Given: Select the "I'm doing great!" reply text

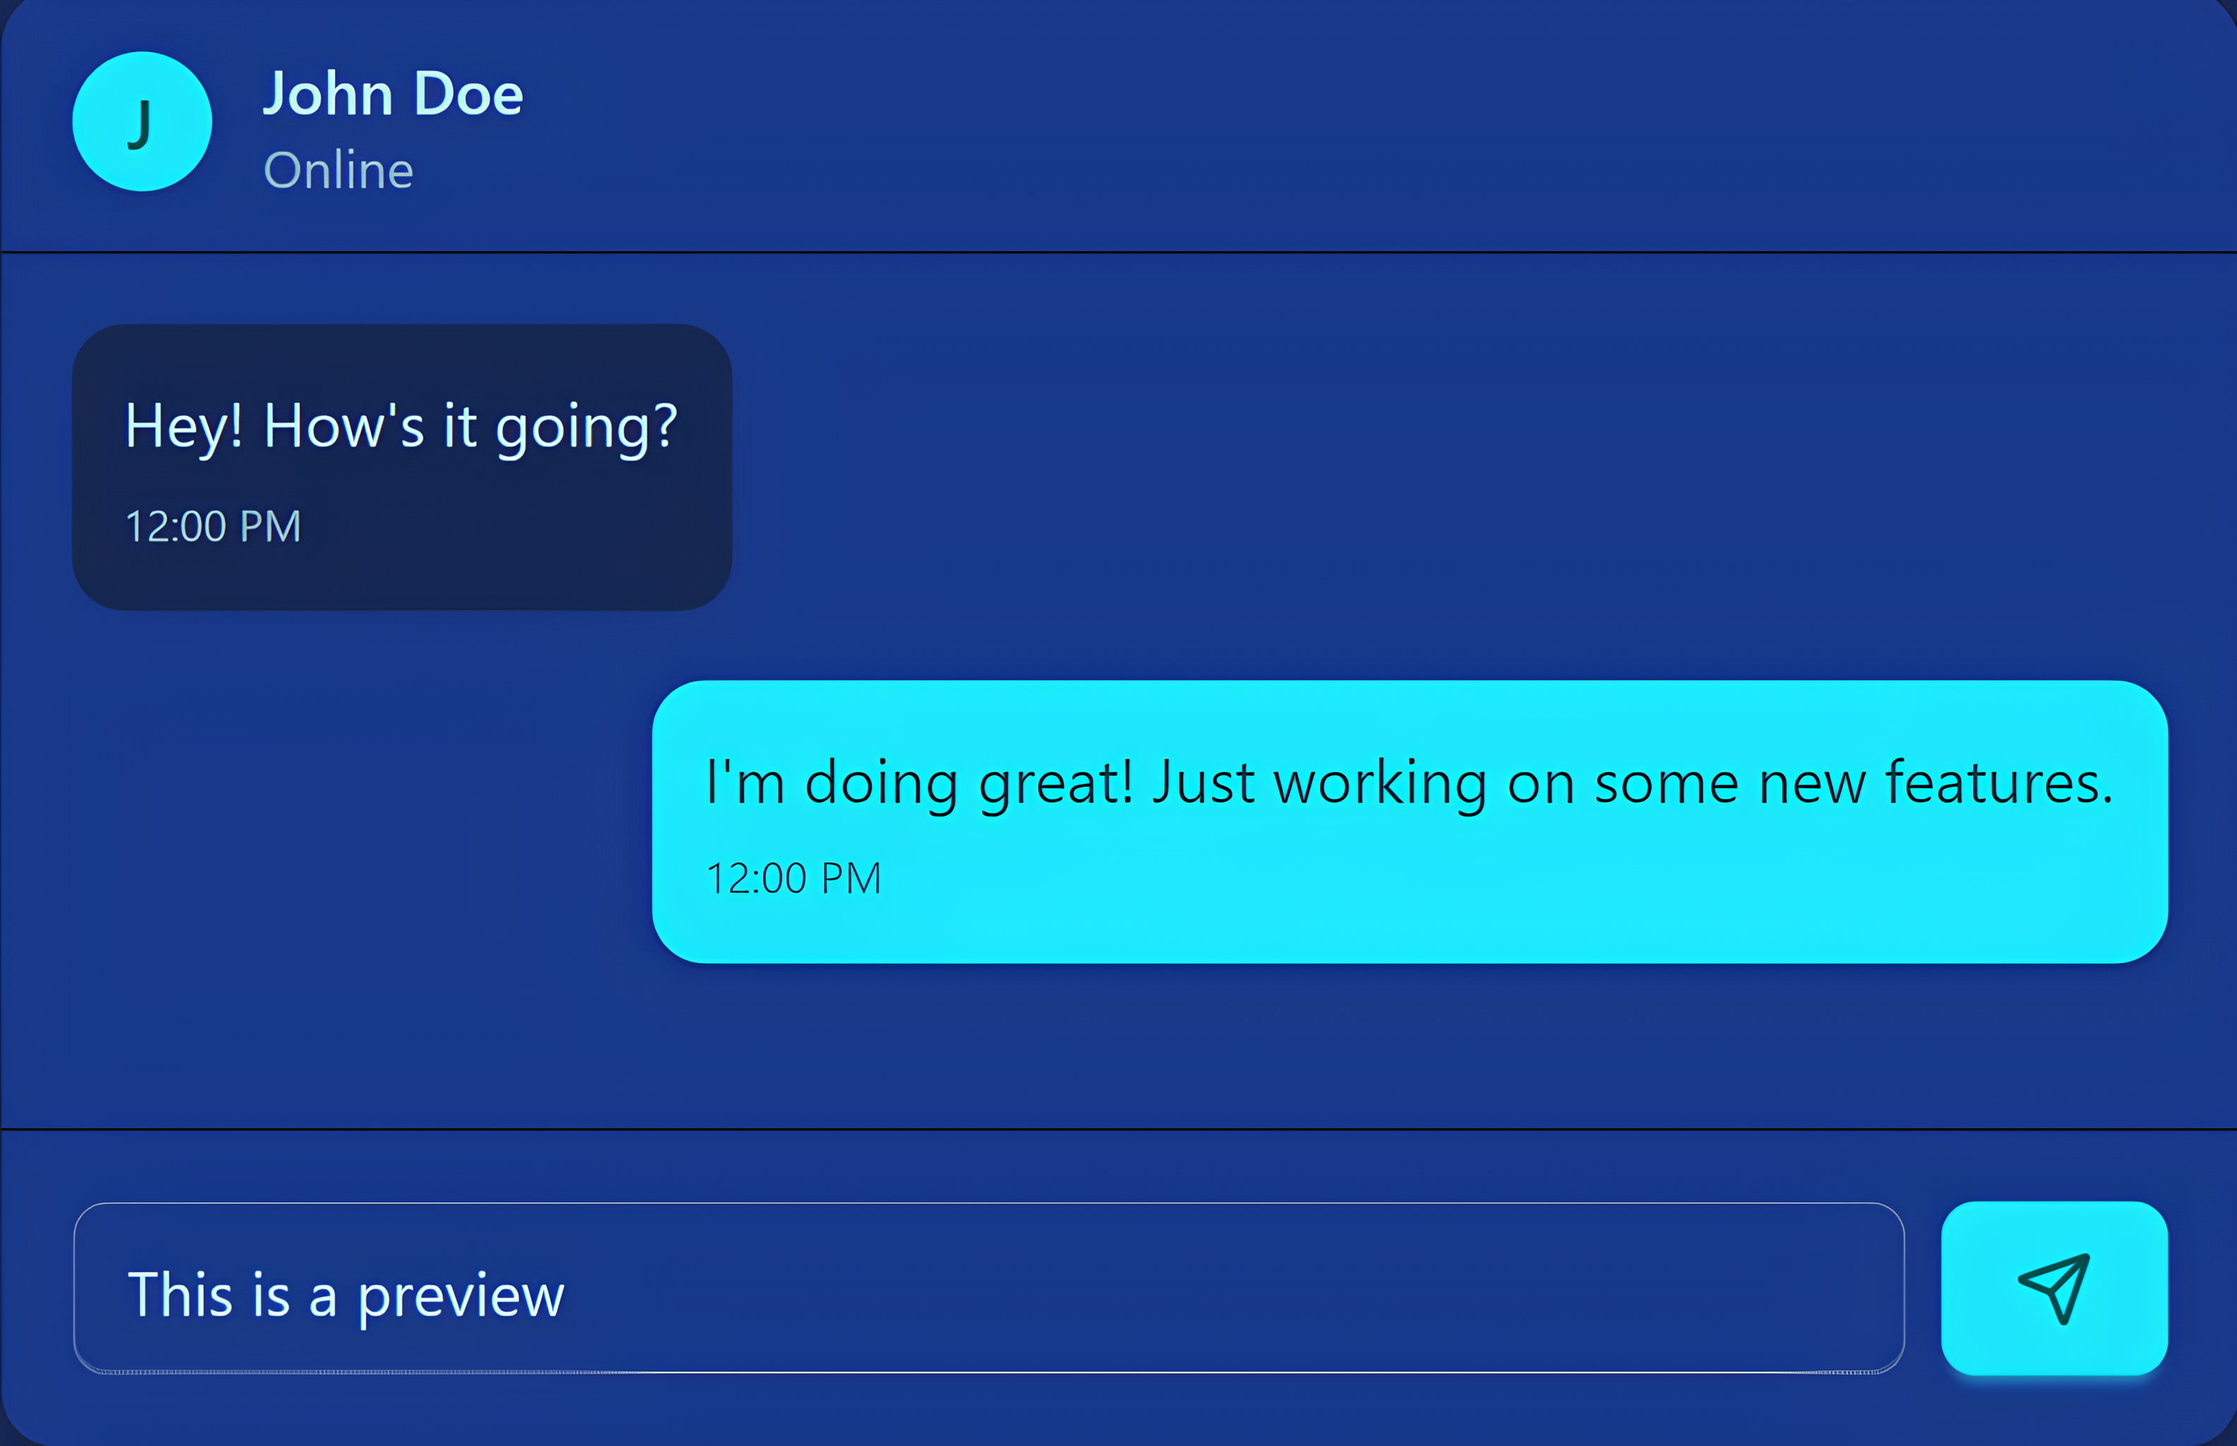Looking at the screenshot, I should (x=1408, y=782).
